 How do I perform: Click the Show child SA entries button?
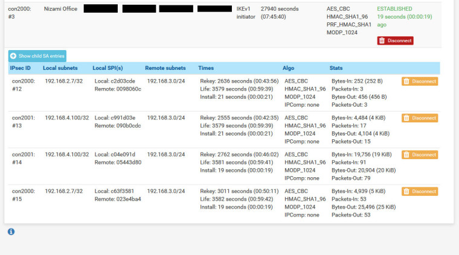click(x=37, y=56)
